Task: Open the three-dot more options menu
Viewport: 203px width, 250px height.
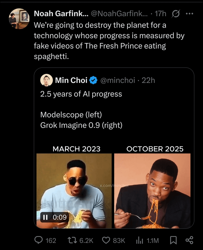Action: click(x=189, y=13)
